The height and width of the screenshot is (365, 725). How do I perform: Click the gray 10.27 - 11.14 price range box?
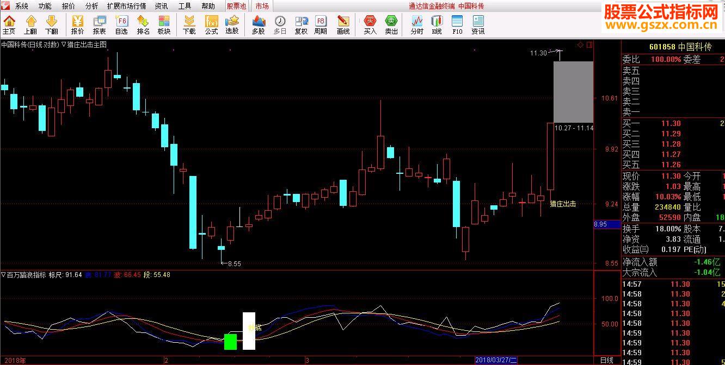(x=573, y=92)
